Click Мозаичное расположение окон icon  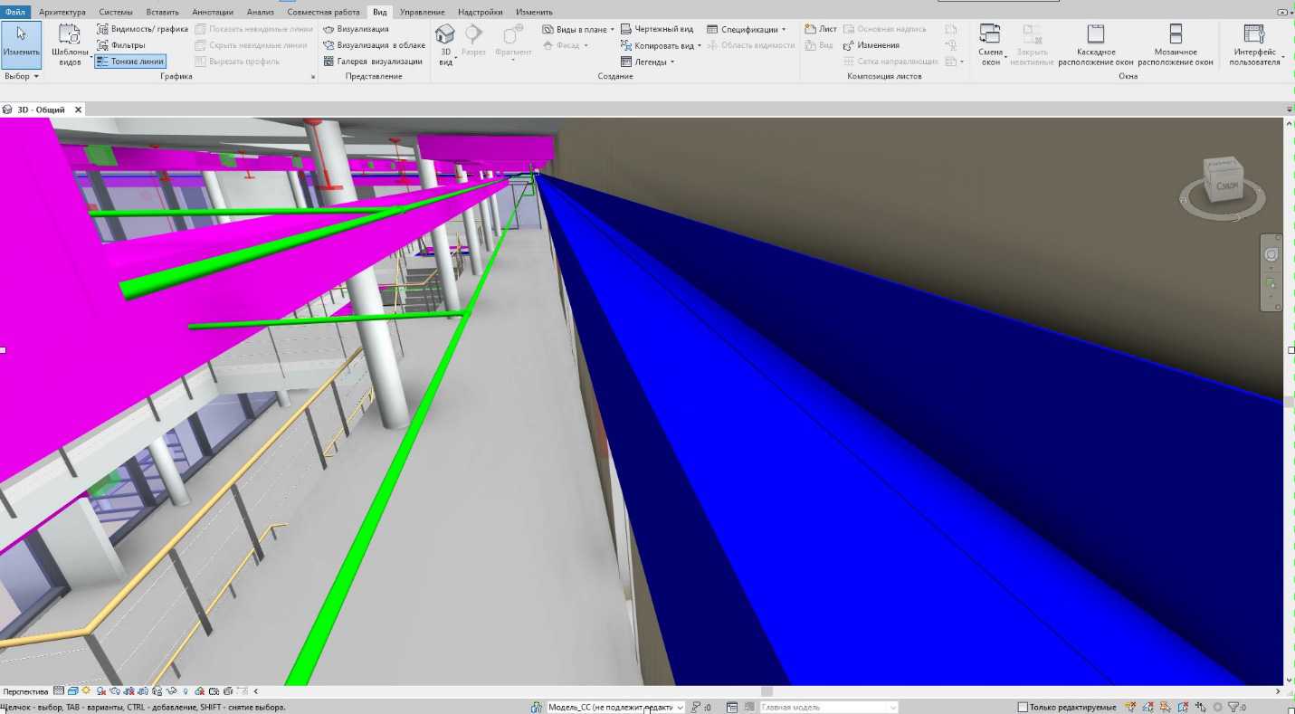[x=1175, y=35]
